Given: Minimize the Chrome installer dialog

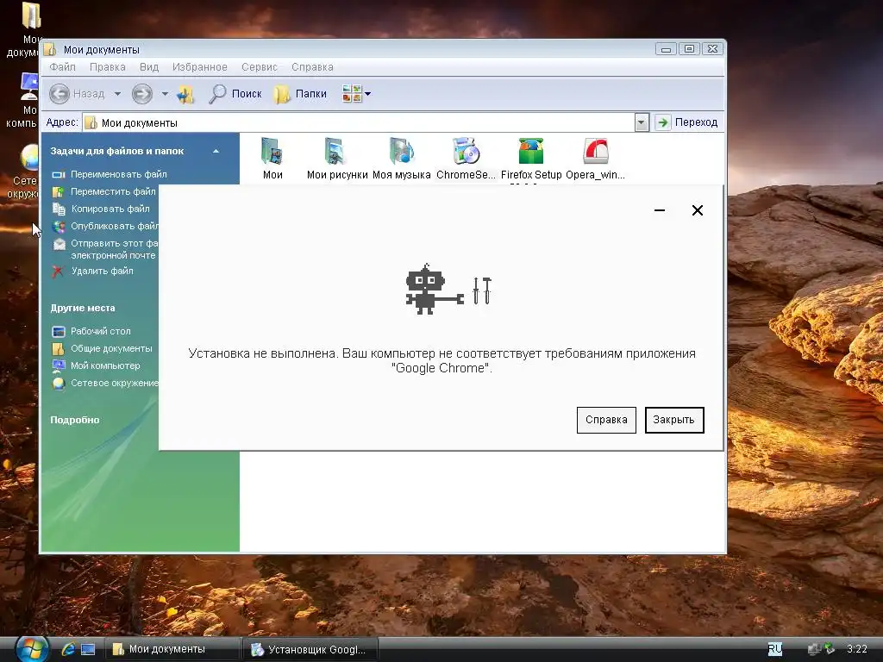Looking at the screenshot, I should 660,210.
